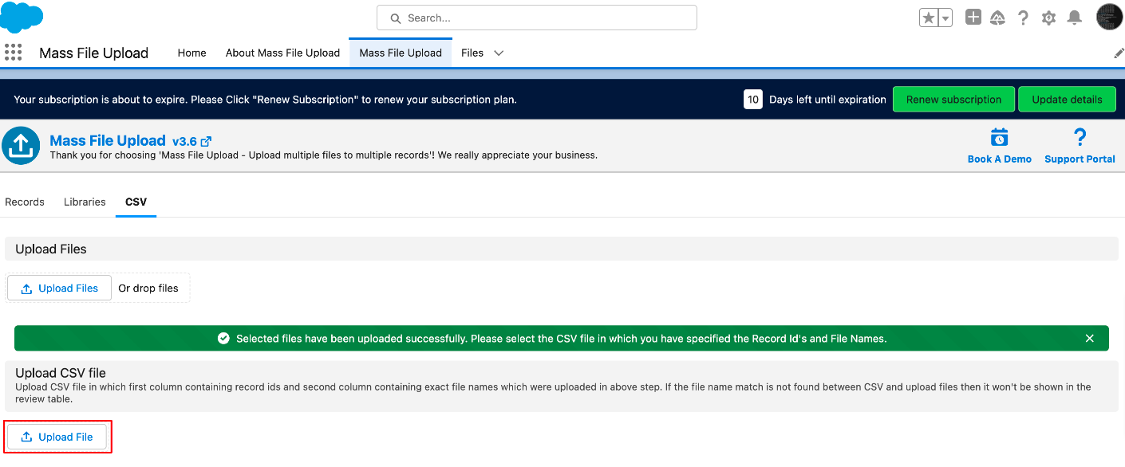Open About Mass File Upload tab
This screenshot has width=1125, height=467.
[282, 53]
